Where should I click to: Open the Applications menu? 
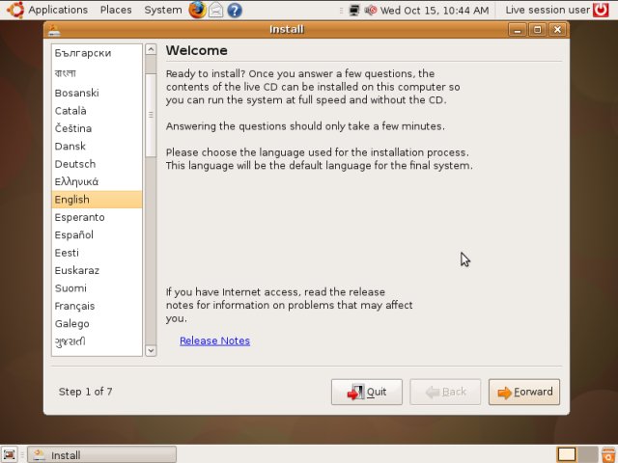[x=58, y=10]
